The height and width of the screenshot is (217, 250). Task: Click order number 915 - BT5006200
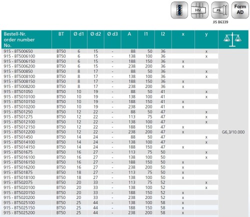(19, 66)
